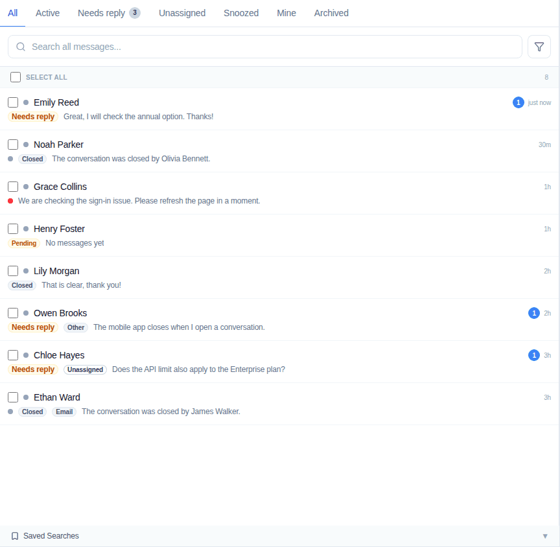The width and height of the screenshot is (560, 547).
Task: Click the Email tag on Ethan Ward
Action: (x=64, y=412)
